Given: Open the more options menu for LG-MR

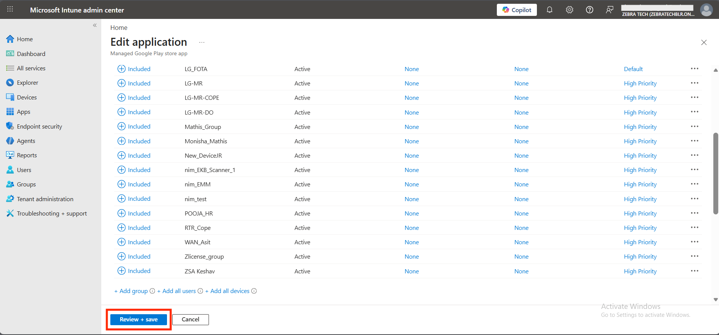Looking at the screenshot, I should coord(694,83).
